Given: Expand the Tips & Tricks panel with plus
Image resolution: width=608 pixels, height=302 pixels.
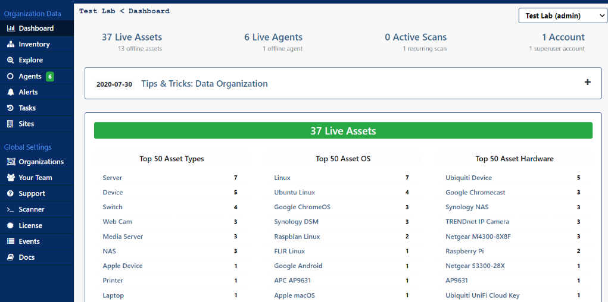Looking at the screenshot, I should (587, 82).
